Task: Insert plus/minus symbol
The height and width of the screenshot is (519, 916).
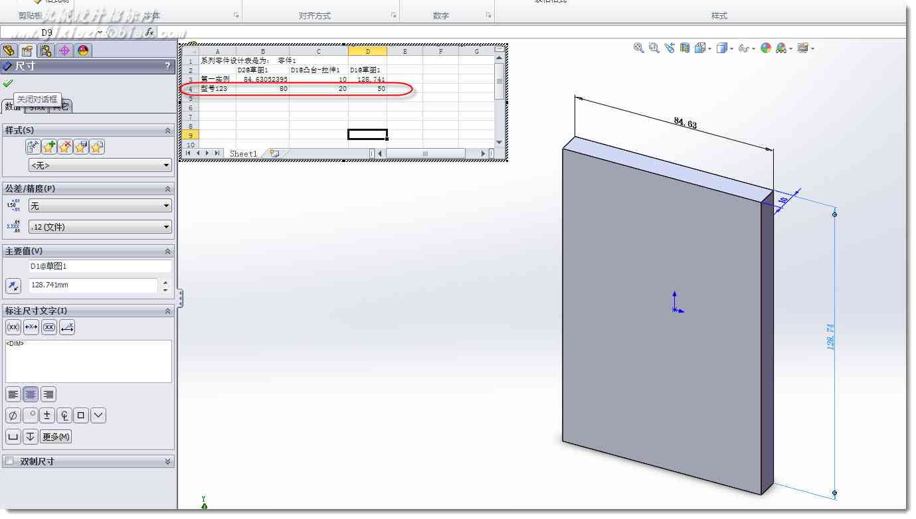Action: [47, 416]
